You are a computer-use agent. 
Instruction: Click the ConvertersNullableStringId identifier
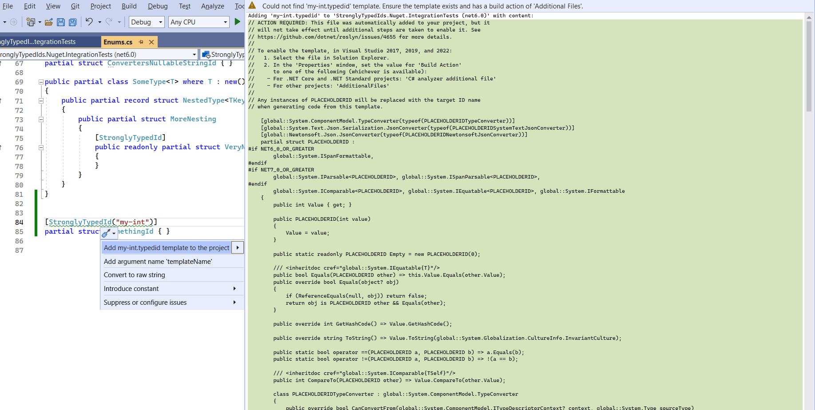pyautogui.click(x=162, y=63)
